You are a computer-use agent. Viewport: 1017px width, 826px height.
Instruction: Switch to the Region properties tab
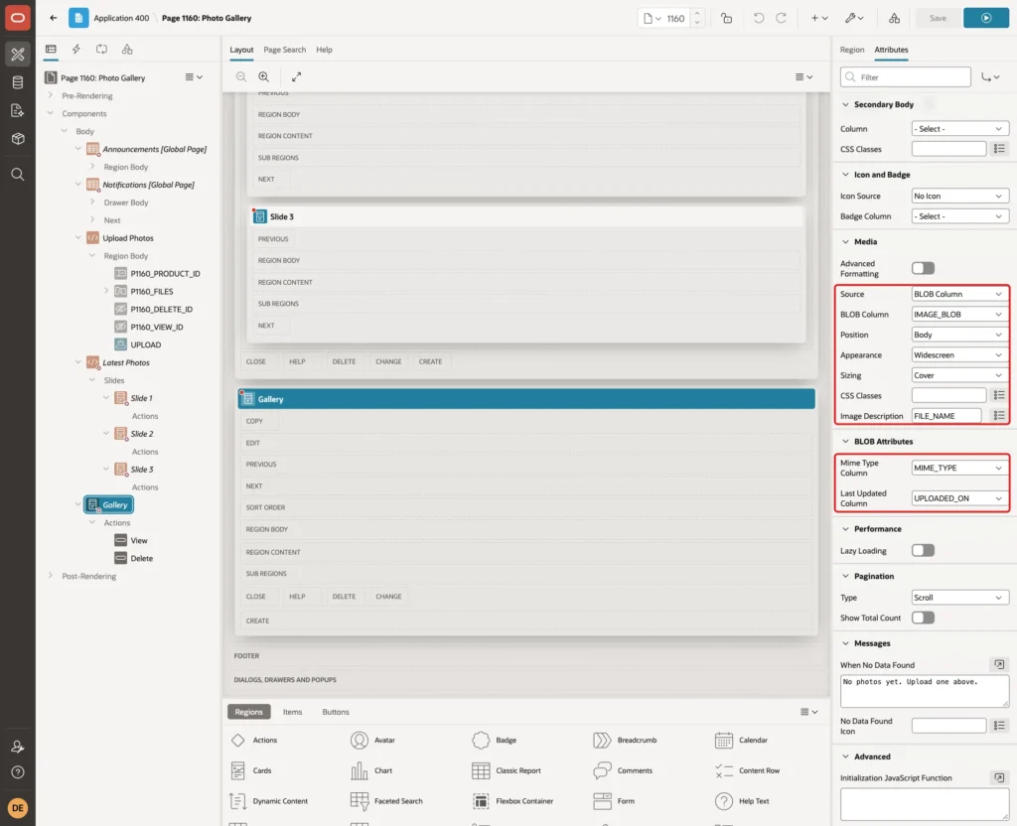click(851, 50)
